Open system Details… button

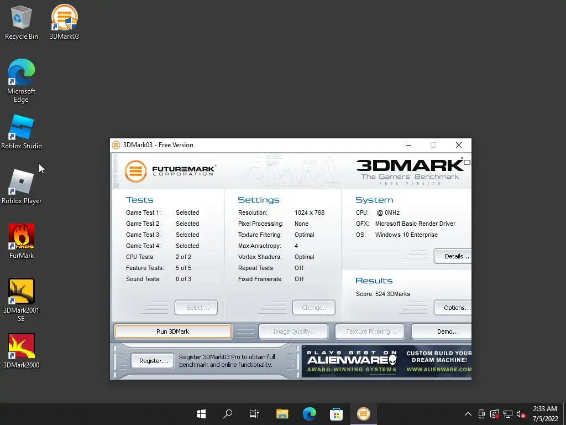(x=453, y=256)
